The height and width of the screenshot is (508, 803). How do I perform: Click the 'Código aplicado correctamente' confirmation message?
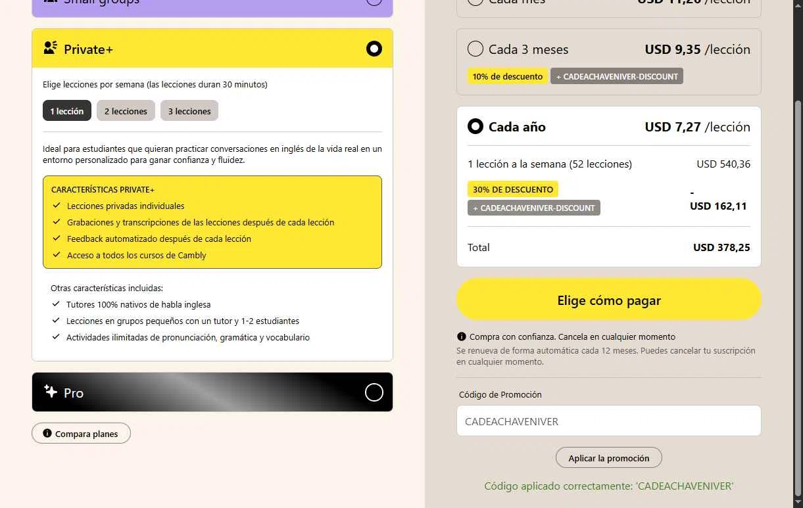click(x=609, y=486)
